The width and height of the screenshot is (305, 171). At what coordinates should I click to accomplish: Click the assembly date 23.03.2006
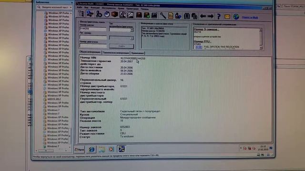pos(126,74)
